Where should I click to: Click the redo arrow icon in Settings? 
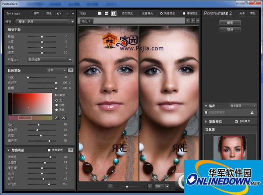coord(67,14)
